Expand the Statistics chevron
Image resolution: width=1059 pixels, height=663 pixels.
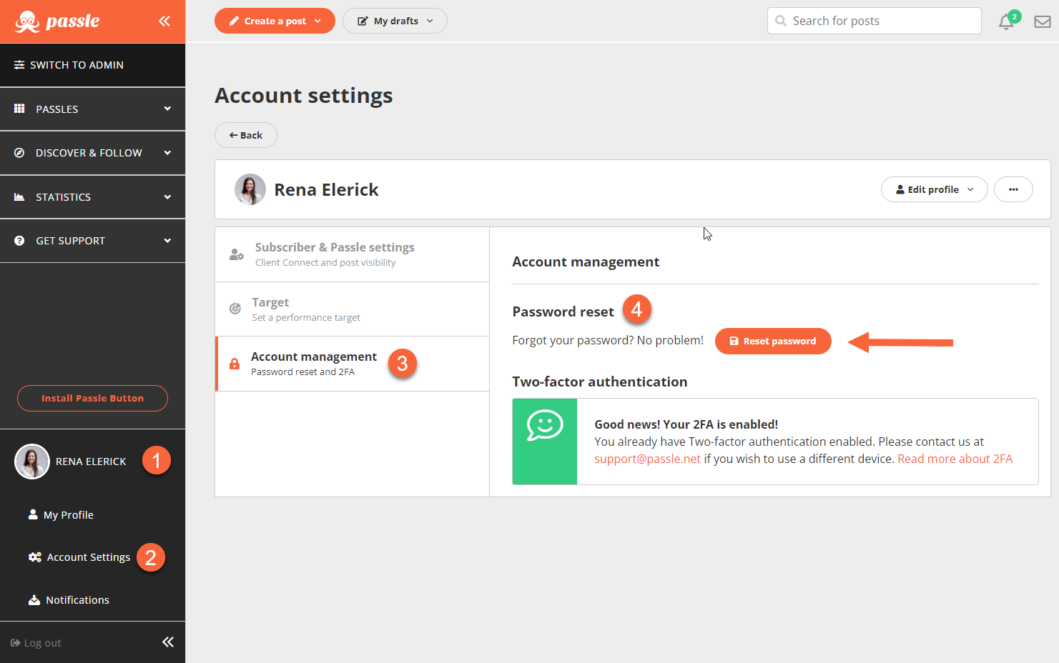(167, 197)
